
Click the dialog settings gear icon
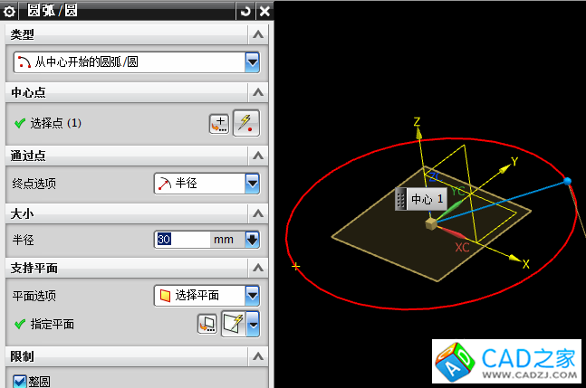pos(11,11)
